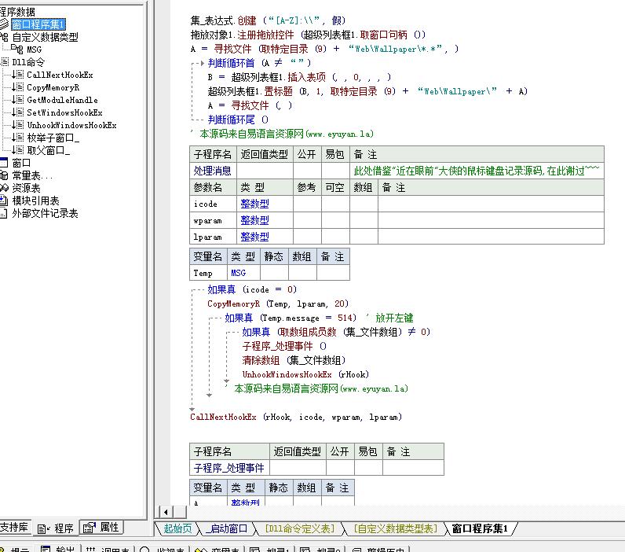Click the horizontal scrollbar left arrow
This screenshot has width=625, height=552.
tap(166, 512)
